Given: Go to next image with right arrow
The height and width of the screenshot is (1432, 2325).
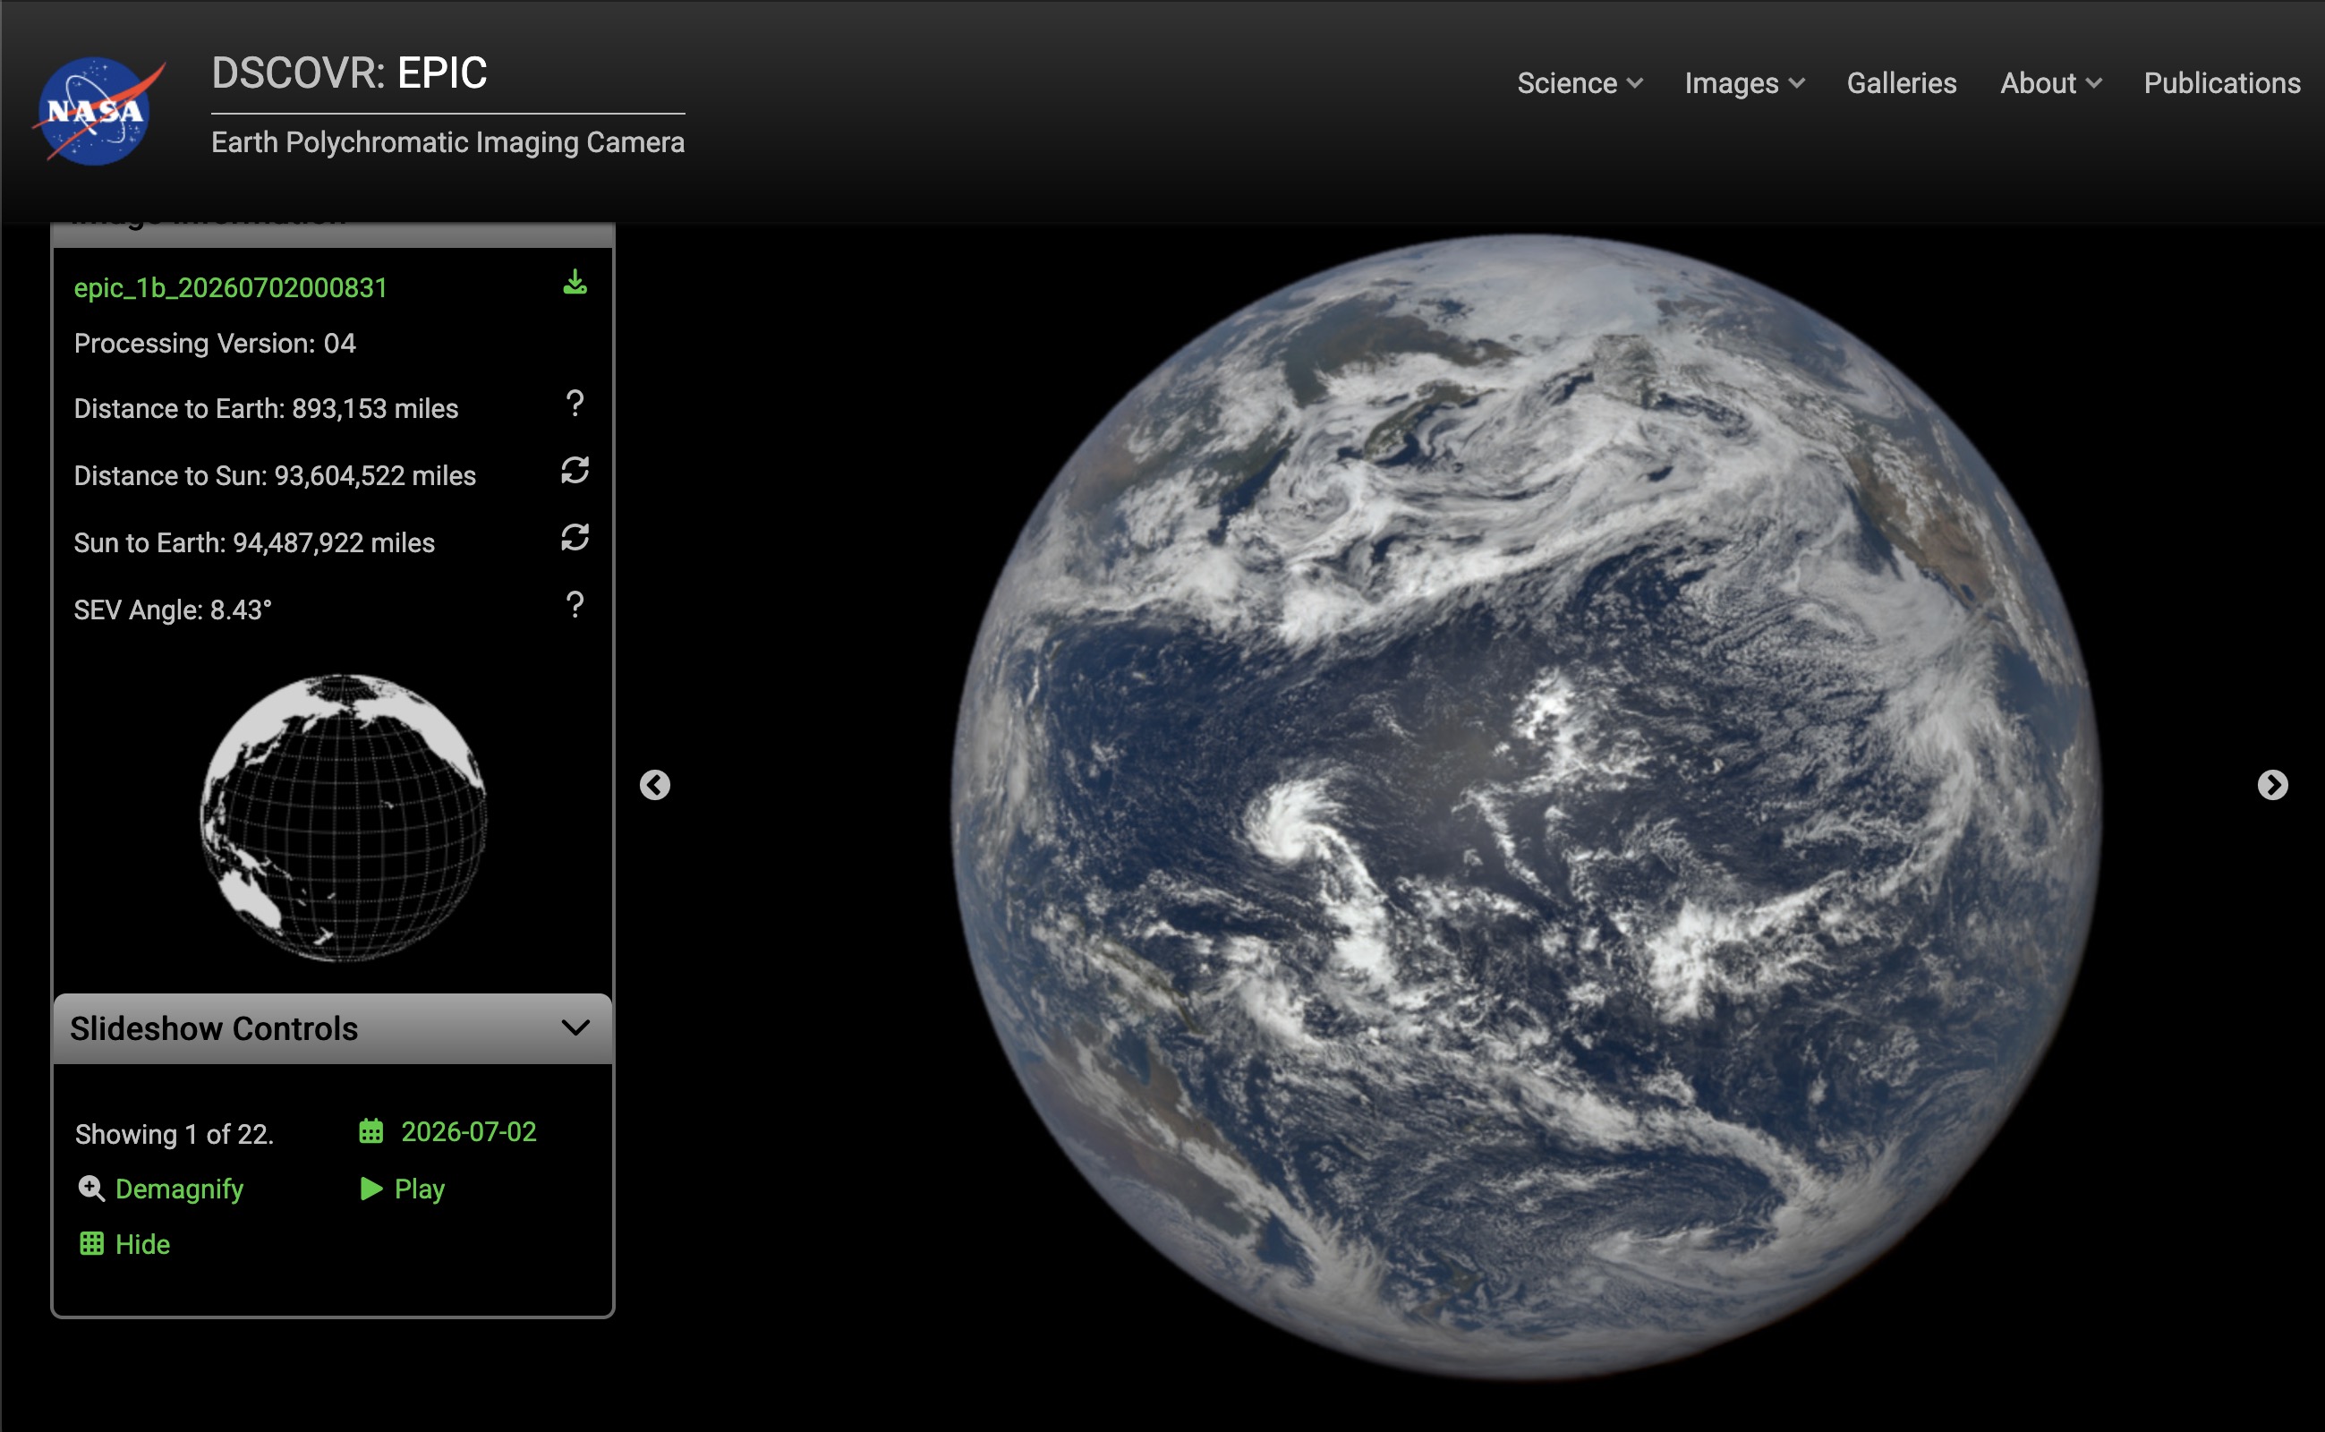Looking at the screenshot, I should coord(2272,785).
